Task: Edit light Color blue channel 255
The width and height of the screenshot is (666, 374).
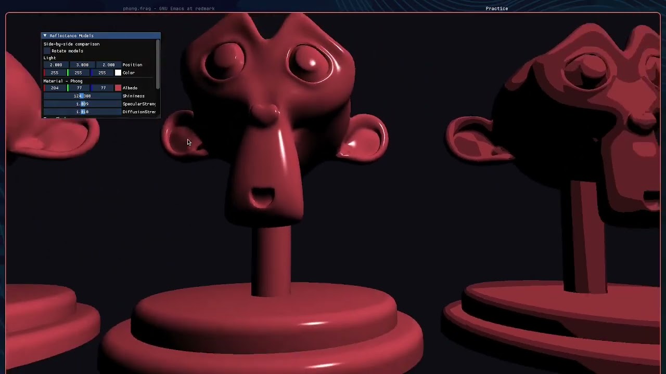Action: coord(102,73)
